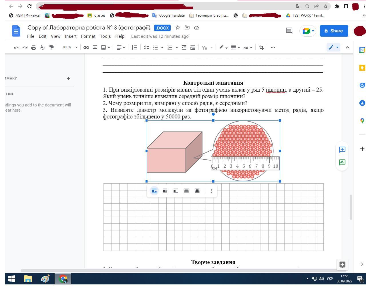Collapse the toolbar with the up chevron
Image resolution: width=366 pixels, height=293 pixels.
347,47
